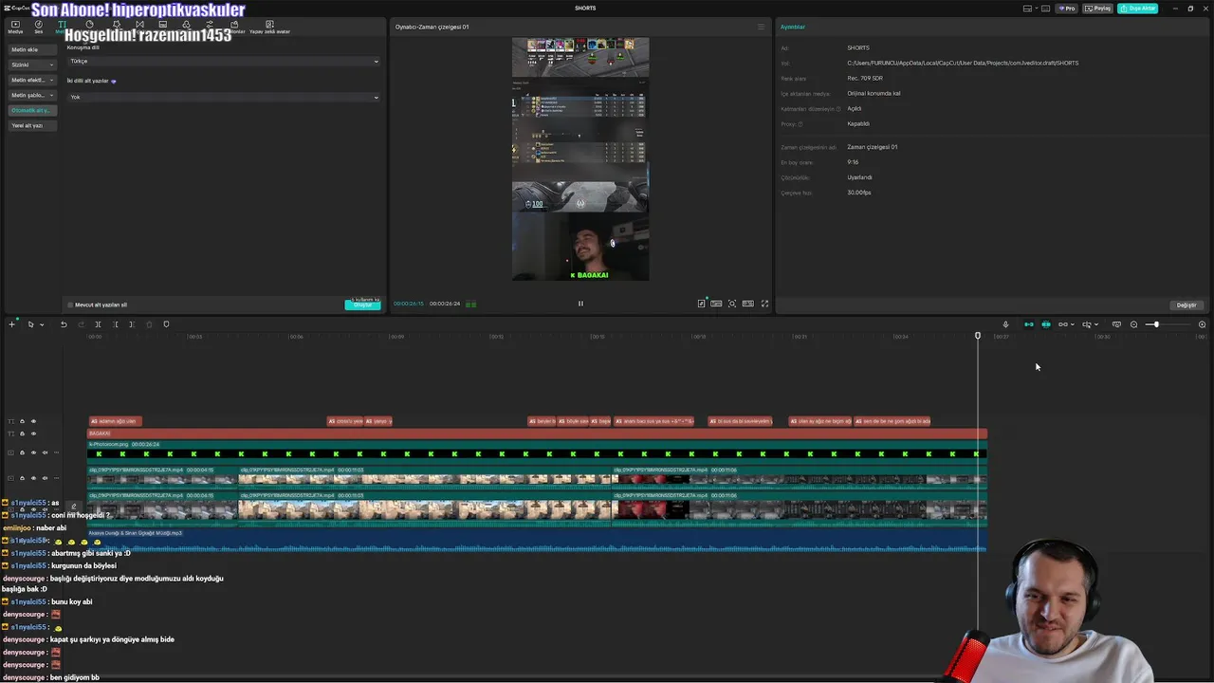Click the timeline zoom slider handle

click(x=1155, y=324)
